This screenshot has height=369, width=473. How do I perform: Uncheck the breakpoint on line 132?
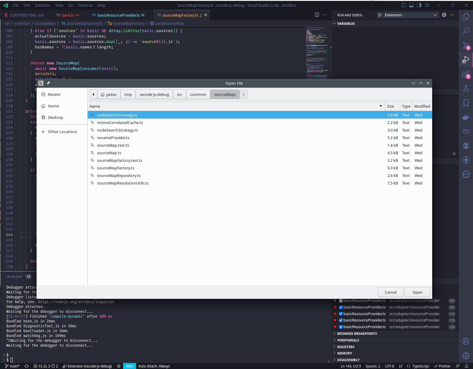point(341,327)
